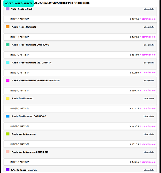This screenshot has width=161, height=173.
Task: Open commissioni link next to € 189,75
Action: pyautogui.click(x=149, y=90)
